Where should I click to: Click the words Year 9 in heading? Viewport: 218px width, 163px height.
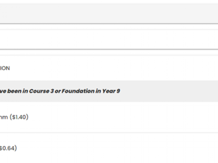tap(111, 91)
